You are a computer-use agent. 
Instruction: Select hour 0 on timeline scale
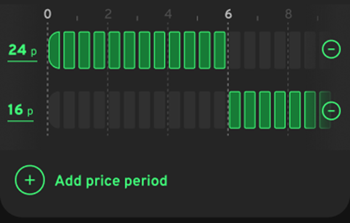[48, 14]
